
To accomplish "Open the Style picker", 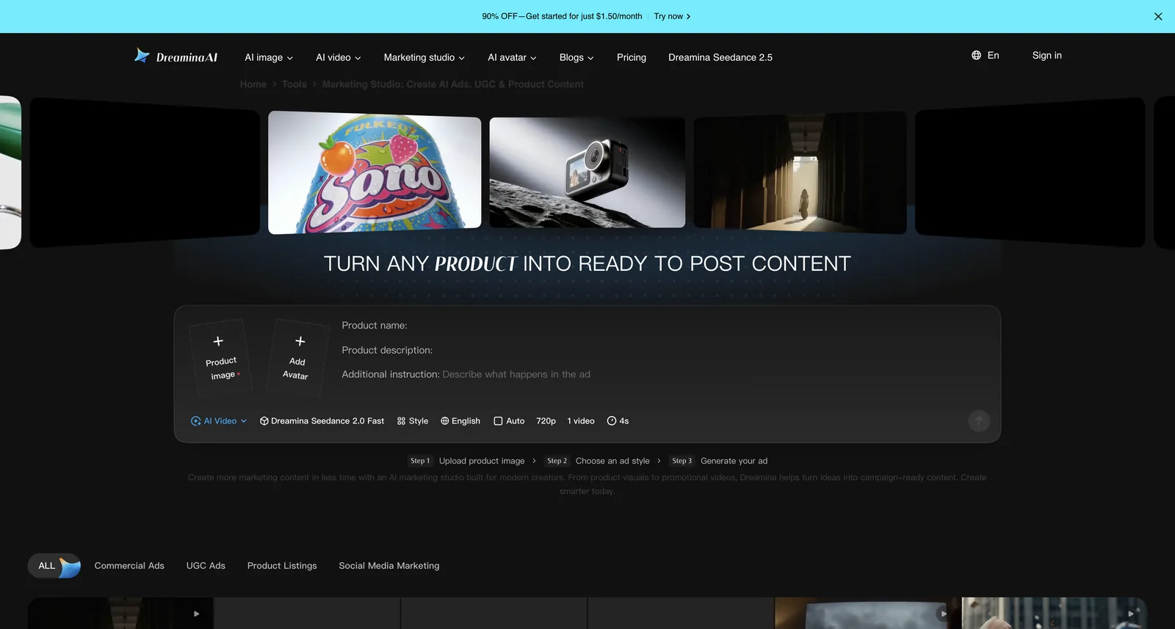I will [x=413, y=421].
